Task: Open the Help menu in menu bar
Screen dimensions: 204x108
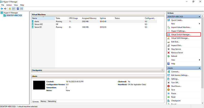Action: point(22,5)
